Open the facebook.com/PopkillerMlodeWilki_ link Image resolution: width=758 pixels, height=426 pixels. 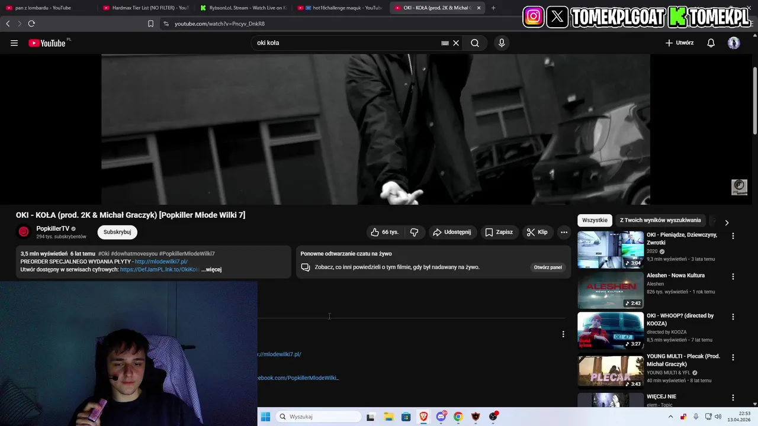click(298, 377)
